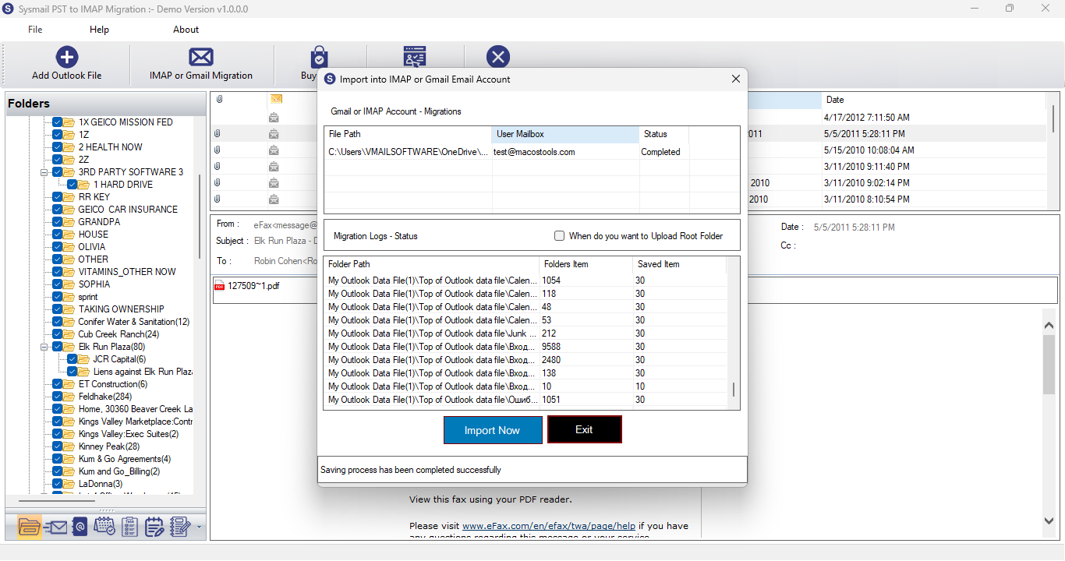
Task: Click the Exit button in dialog
Action: tap(584, 429)
